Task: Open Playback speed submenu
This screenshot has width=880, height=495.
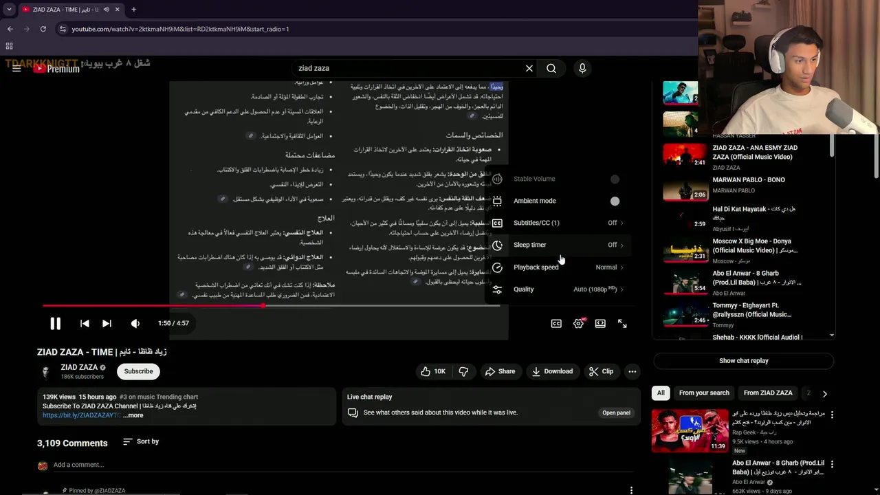Action: coord(558,267)
